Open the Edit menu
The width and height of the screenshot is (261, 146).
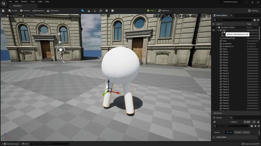(16, 2)
